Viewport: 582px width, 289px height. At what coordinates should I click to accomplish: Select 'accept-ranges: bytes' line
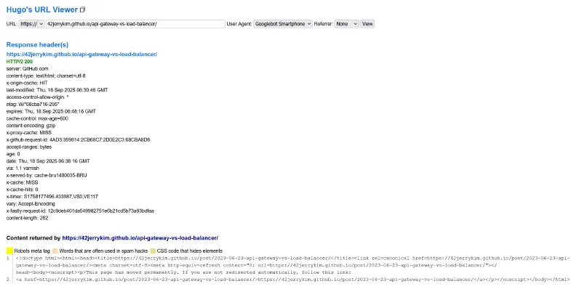pyautogui.click(x=29, y=147)
